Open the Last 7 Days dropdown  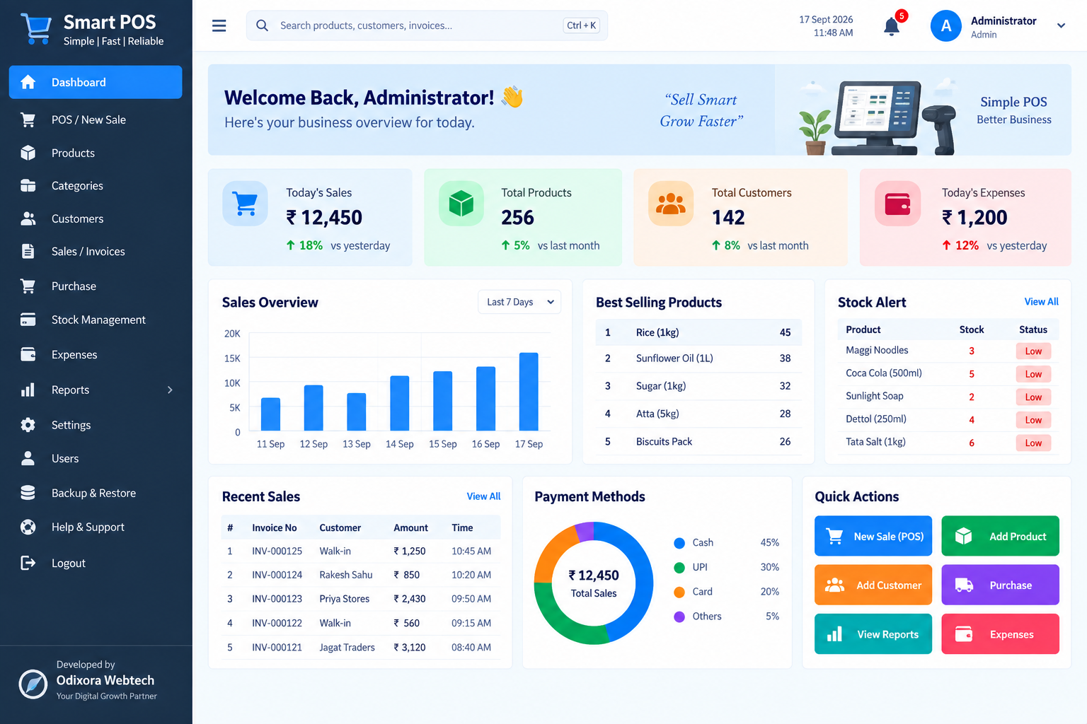pos(519,302)
